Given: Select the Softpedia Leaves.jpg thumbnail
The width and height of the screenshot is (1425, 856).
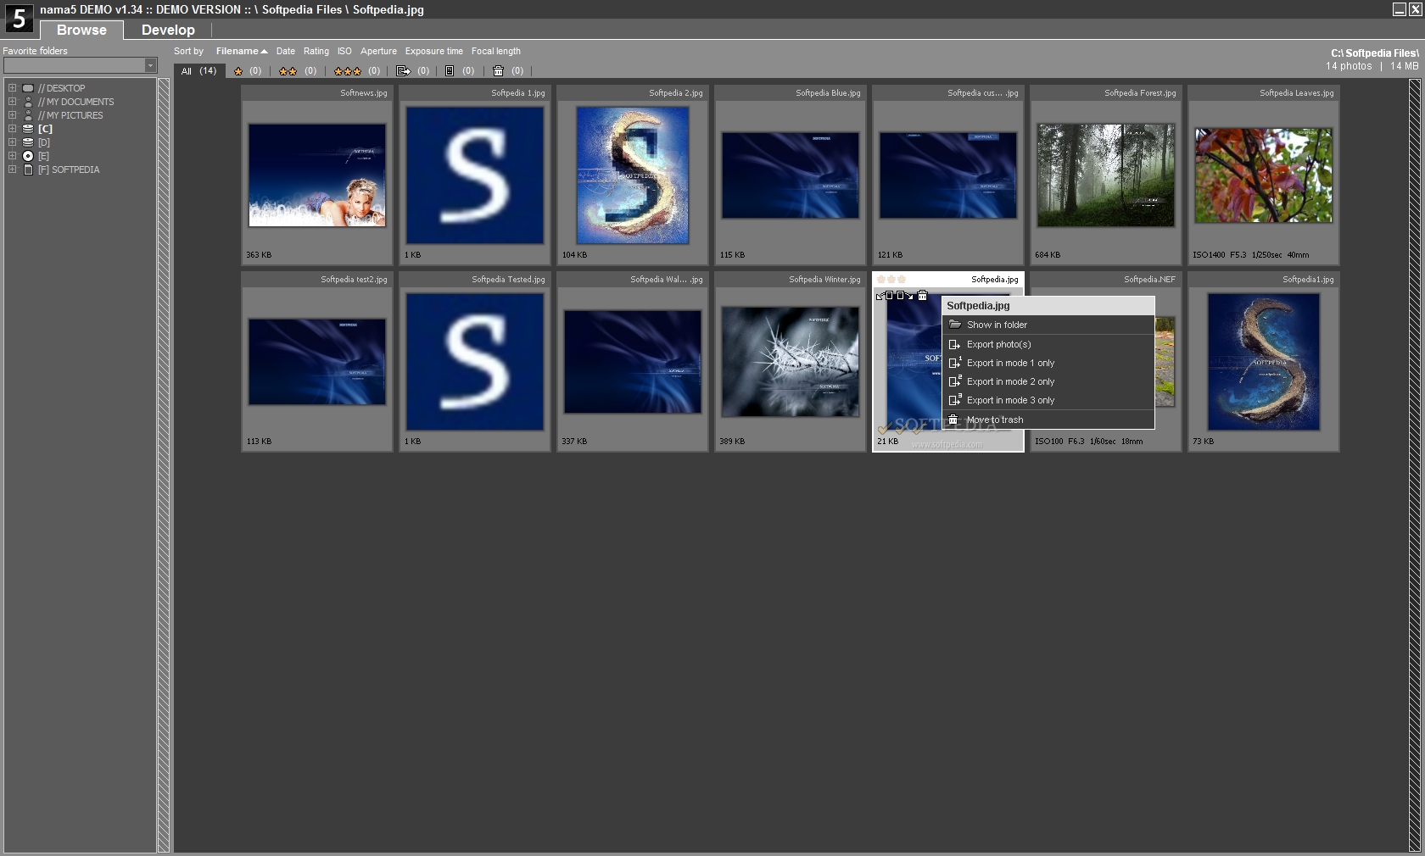Looking at the screenshot, I should [x=1264, y=175].
